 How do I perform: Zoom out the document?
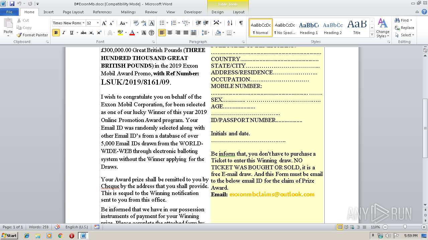(385, 227)
